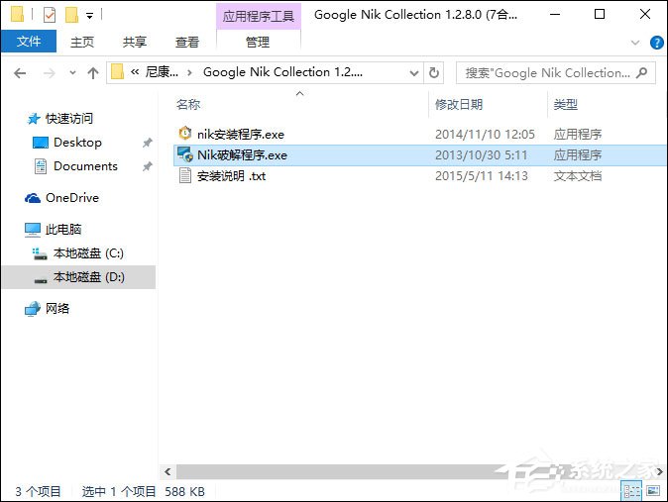
Task: Sort by the 类型 column header
Action: pyautogui.click(x=566, y=104)
